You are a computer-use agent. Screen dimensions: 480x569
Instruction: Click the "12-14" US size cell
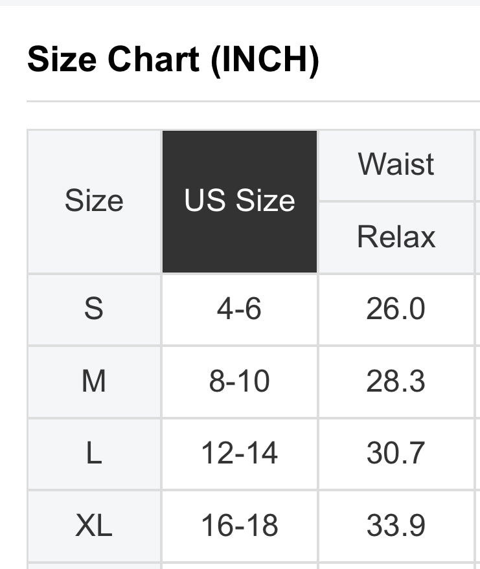click(x=240, y=453)
